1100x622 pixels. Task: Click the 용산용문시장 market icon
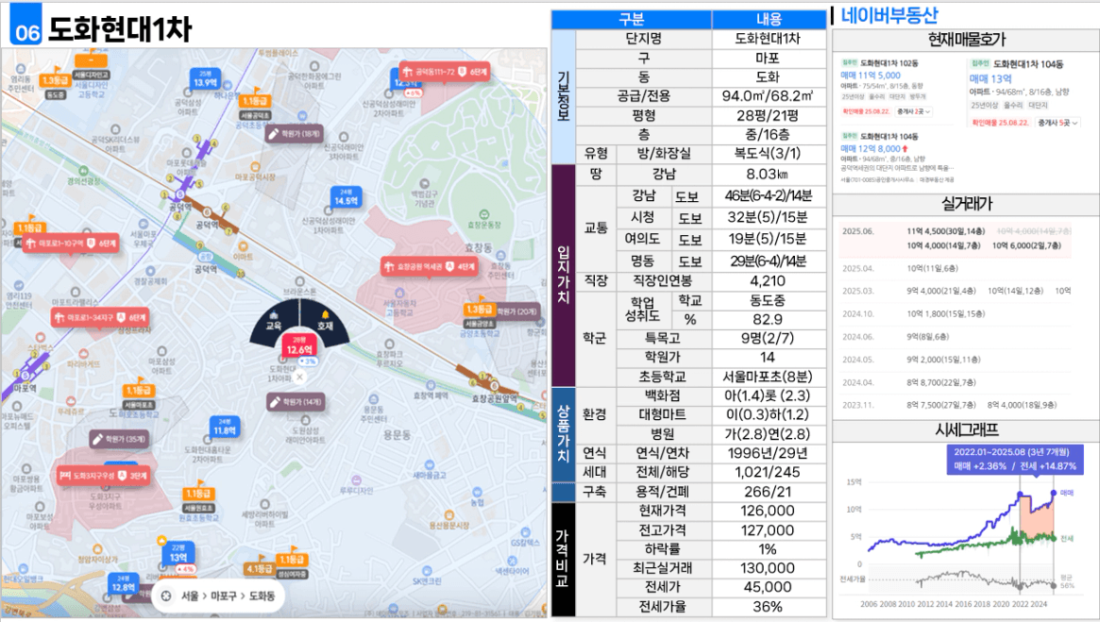point(449,516)
